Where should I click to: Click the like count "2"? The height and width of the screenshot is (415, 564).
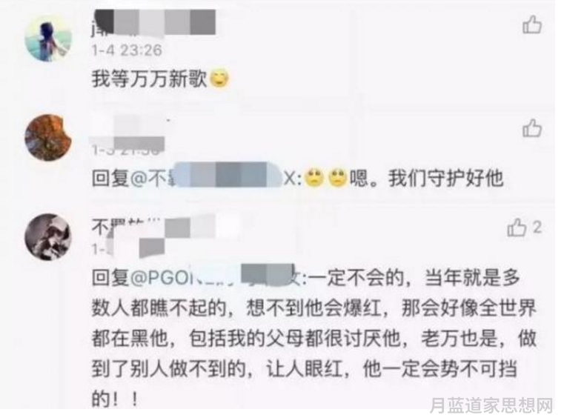[537, 228]
